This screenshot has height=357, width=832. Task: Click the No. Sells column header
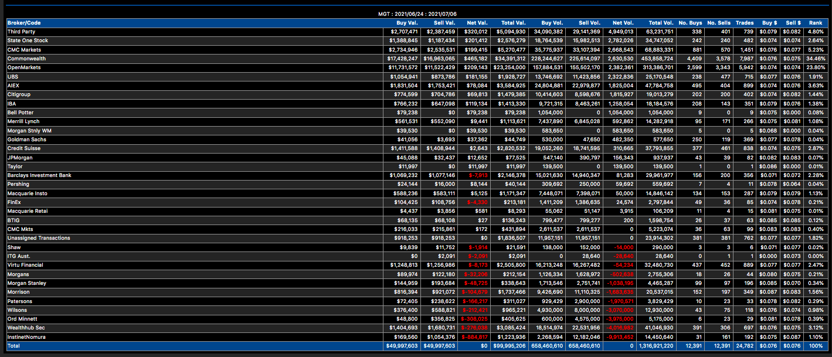pos(719,23)
